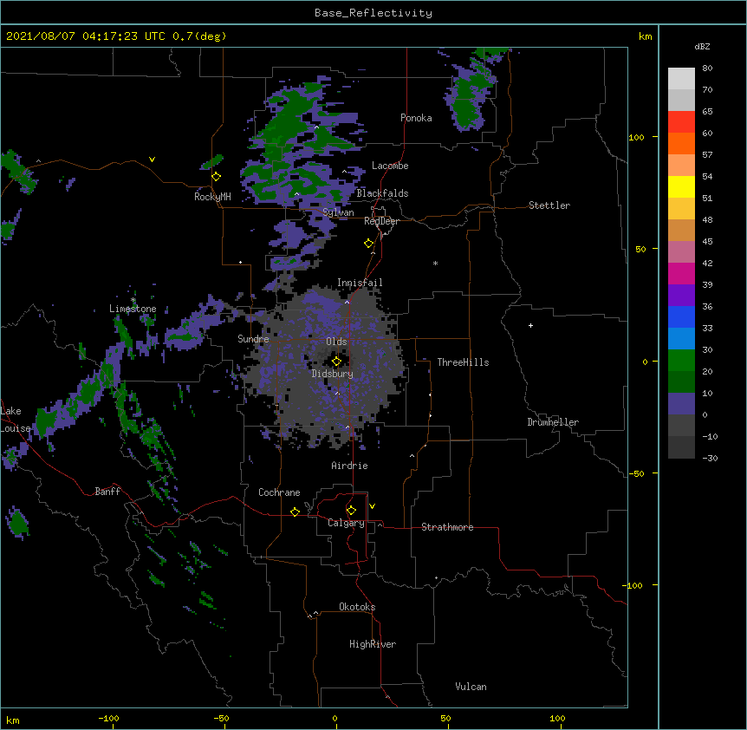The width and height of the screenshot is (747, 730).
Task: Select the Airdrie label
Action: click(349, 466)
